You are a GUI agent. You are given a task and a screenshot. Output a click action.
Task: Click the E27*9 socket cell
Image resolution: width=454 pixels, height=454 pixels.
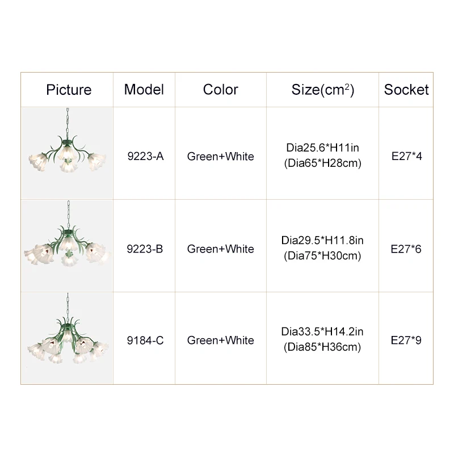[406, 340]
